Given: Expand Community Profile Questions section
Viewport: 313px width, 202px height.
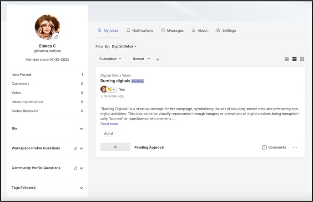Looking at the screenshot, I should 81,168.
